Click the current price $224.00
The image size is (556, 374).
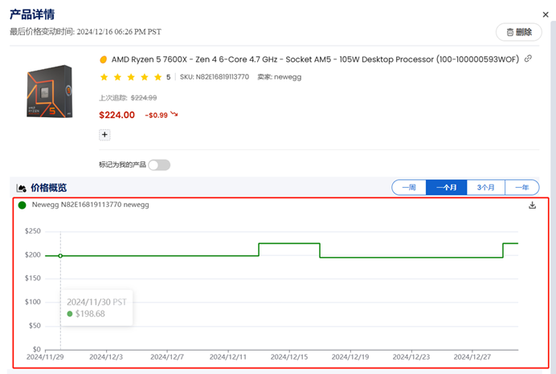(x=117, y=115)
